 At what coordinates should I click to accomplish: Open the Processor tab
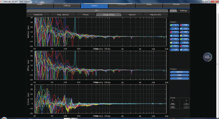[122, 5]
